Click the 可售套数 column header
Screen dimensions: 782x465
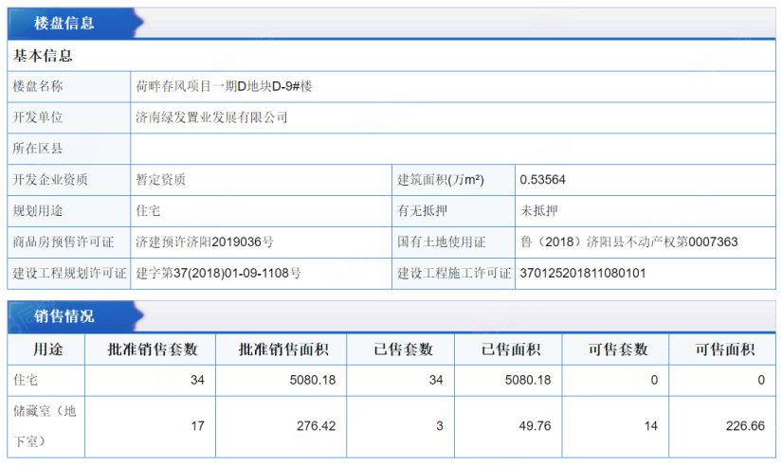[x=618, y=349]
